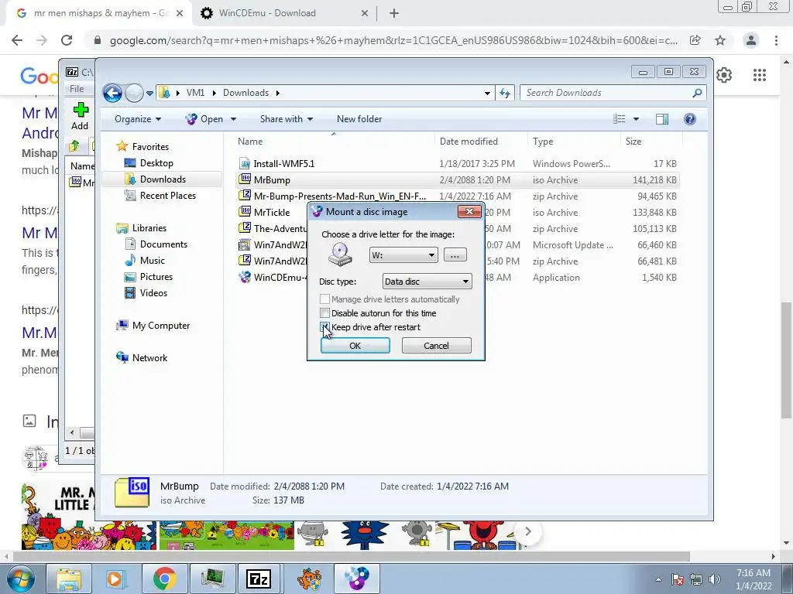Open a new Chrome tab
Viewport: 793px width, 594px height.
tap(394, 14)
